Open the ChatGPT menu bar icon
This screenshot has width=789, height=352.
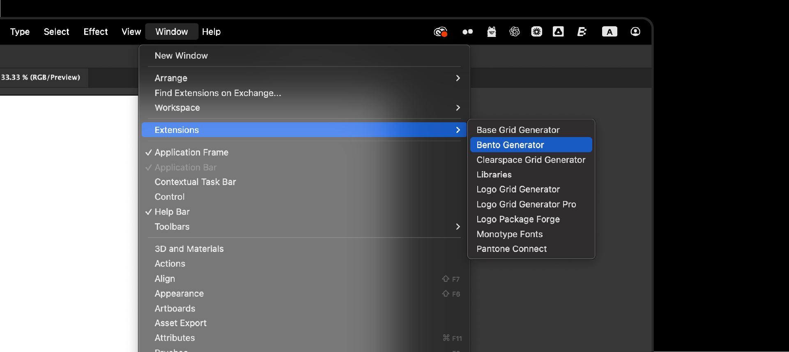pyautogui.click(x=514, y=32)
